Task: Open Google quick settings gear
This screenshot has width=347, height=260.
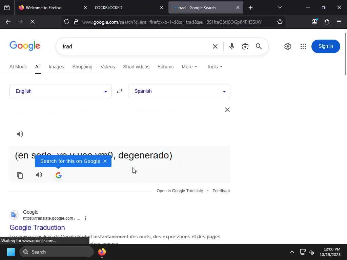Action: point(287,46)
